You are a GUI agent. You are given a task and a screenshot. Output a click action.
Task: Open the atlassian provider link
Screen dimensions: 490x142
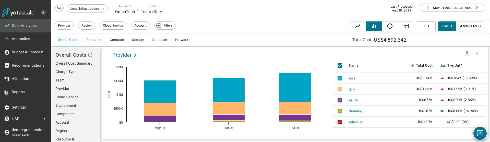(356, 122)
